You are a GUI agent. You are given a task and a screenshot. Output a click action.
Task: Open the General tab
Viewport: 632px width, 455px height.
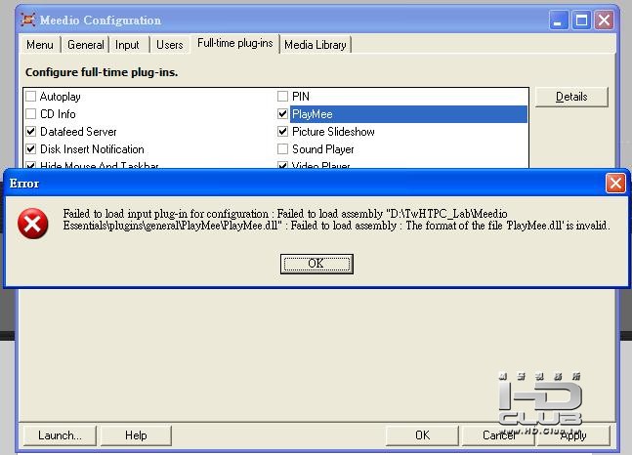pos(85,45)
